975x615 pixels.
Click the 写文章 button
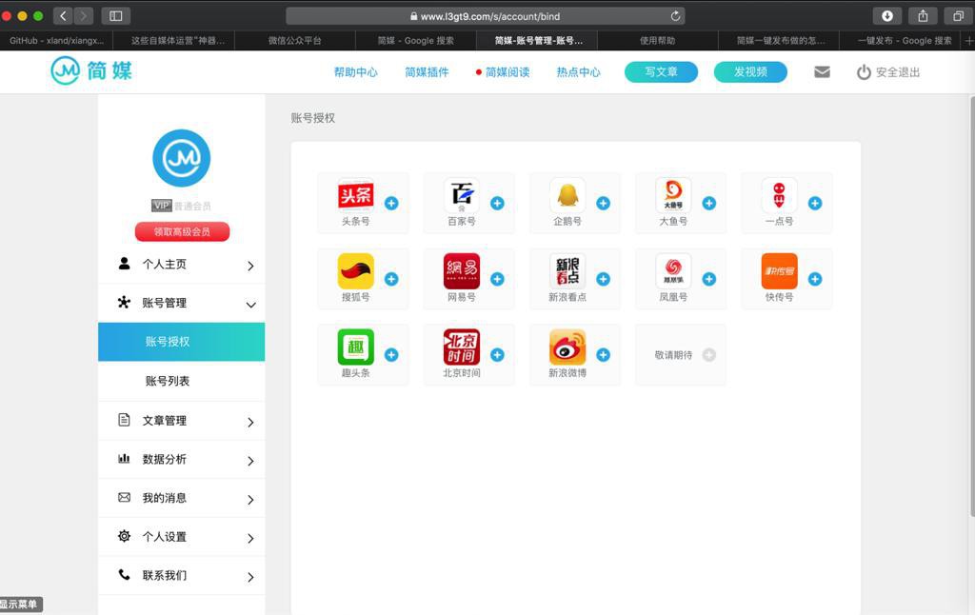pyautogui.click(x=661, y=72)
